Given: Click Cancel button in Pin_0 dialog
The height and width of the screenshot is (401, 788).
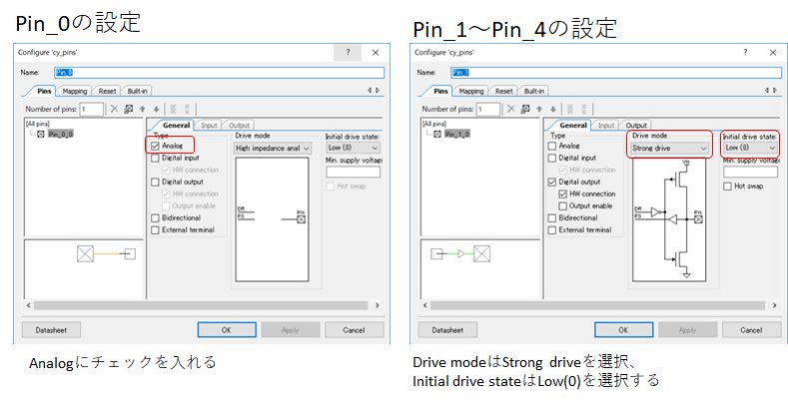Looking at the screenshot, I should tap(354, 330).
